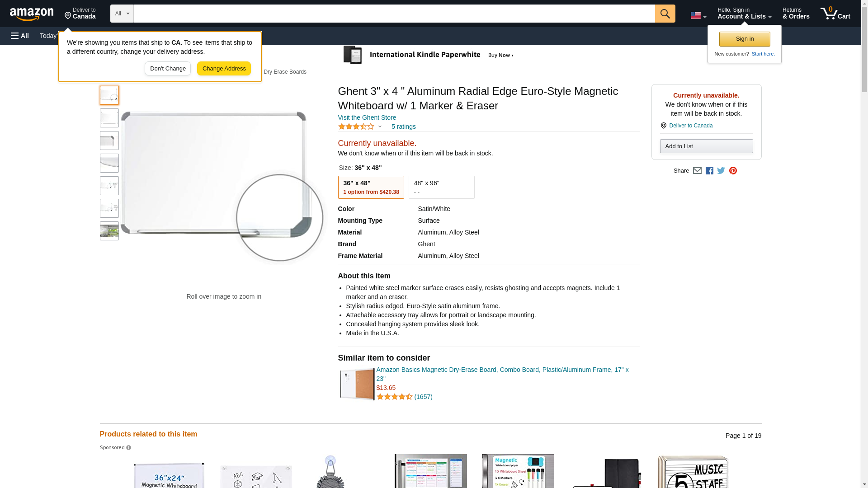Click the search magnifier button

pyautogui.click(x=665, y=14)
